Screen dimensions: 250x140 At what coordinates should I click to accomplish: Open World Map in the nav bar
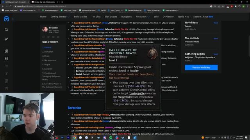(x=183, y=17)
